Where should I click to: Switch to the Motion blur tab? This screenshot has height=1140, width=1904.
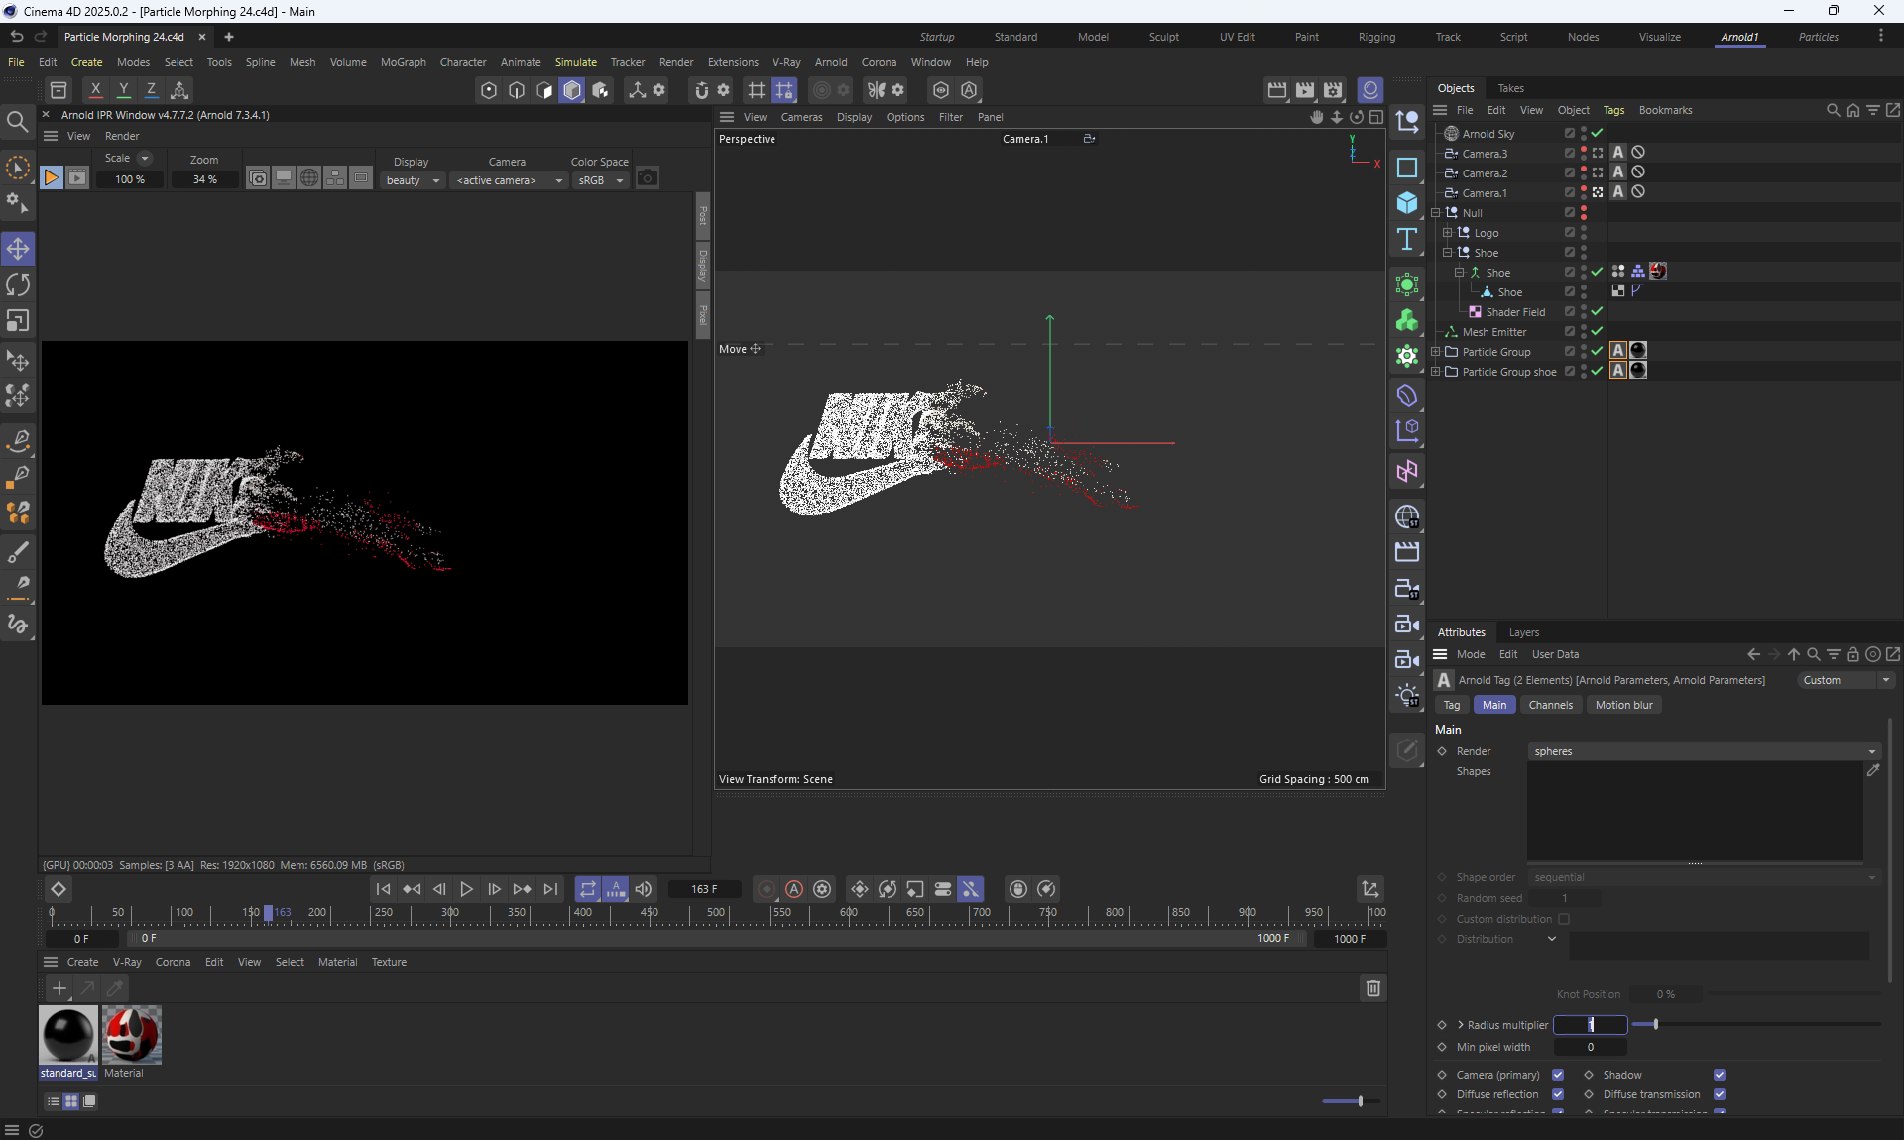point(1623,705)
